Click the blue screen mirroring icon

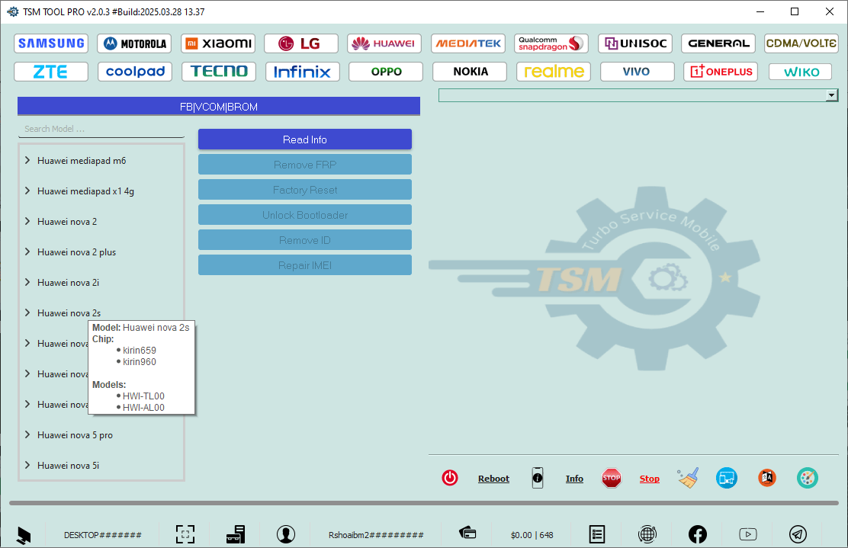[x=726, y=478]
